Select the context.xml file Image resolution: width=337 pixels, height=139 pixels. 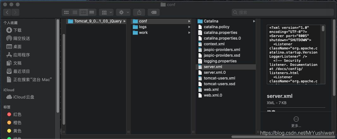(x=226, y=44)
